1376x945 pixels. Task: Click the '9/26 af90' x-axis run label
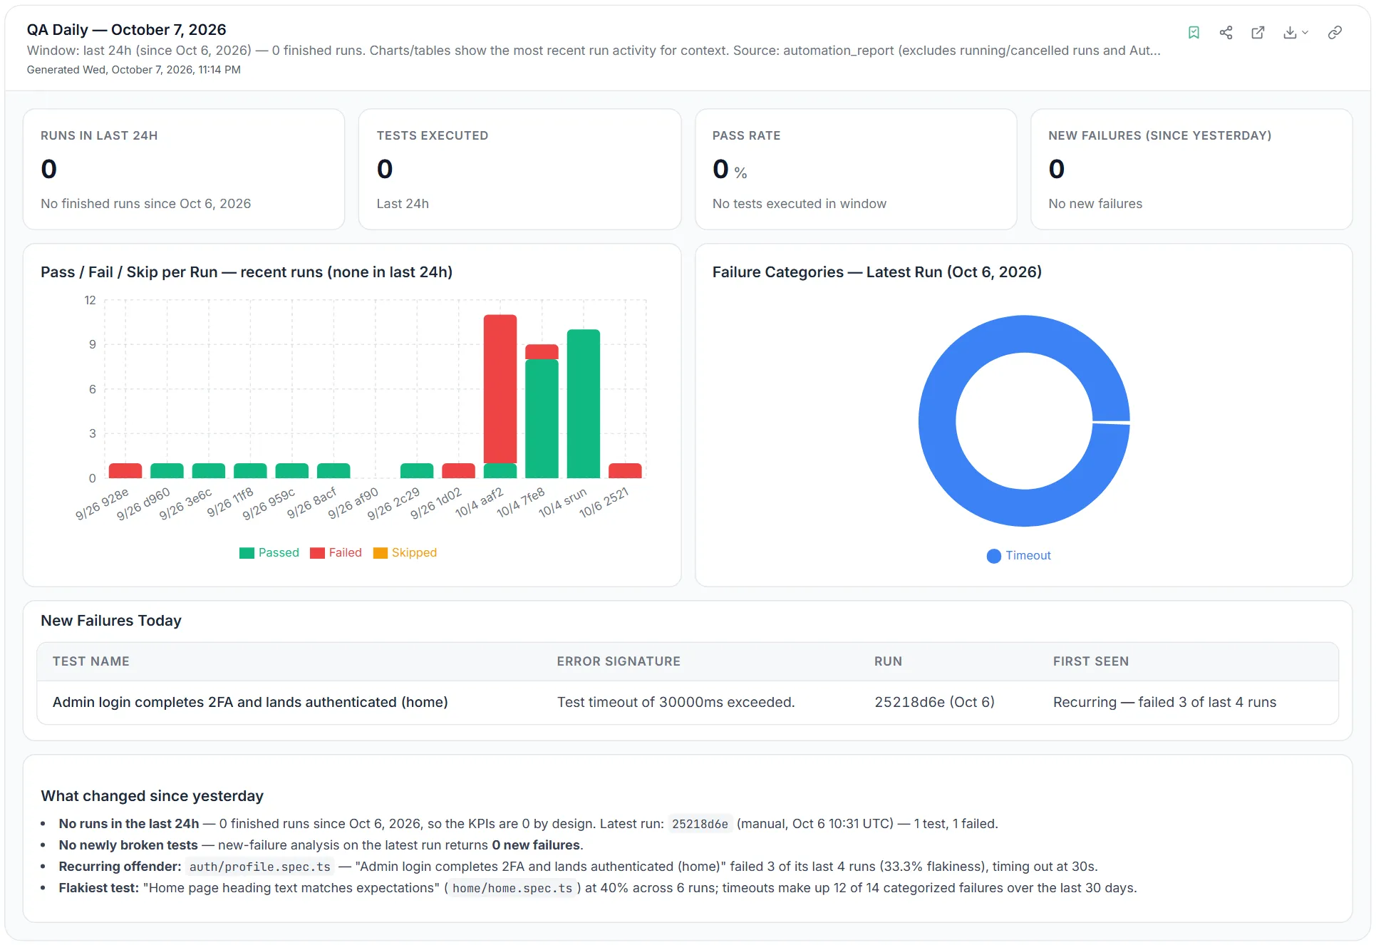(x=353, y=503)
